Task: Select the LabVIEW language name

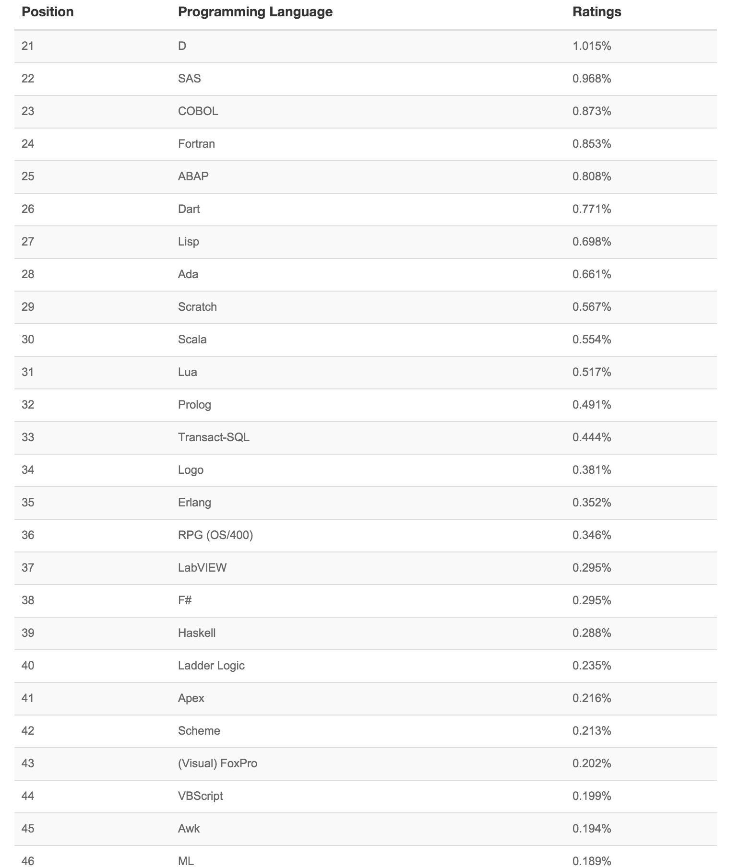Action: (202, 568)
